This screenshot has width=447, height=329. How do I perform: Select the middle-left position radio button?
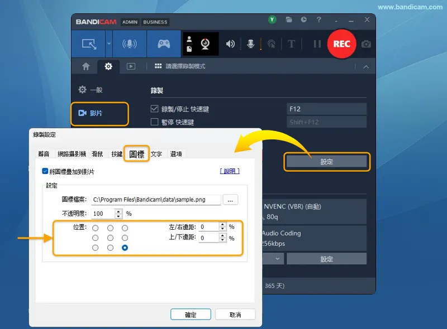(x=96, y=238)
